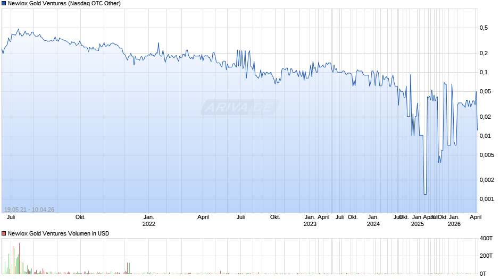The height and width of the screenshot is (279, 500).
Task: Click the 200T volume axis label
Action: pos(486,256)
